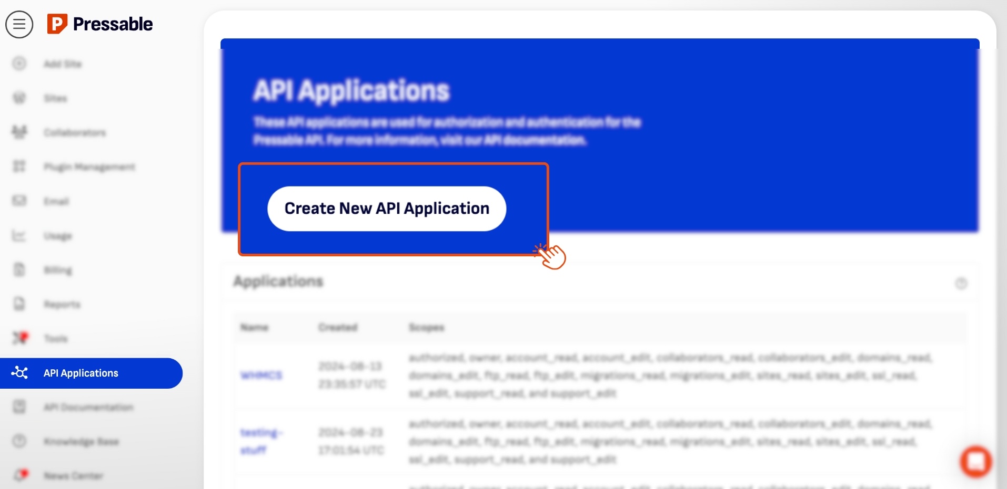The image size is (1007, 489).
Task: Click the Email envelope icon
Action: point(19,201)
